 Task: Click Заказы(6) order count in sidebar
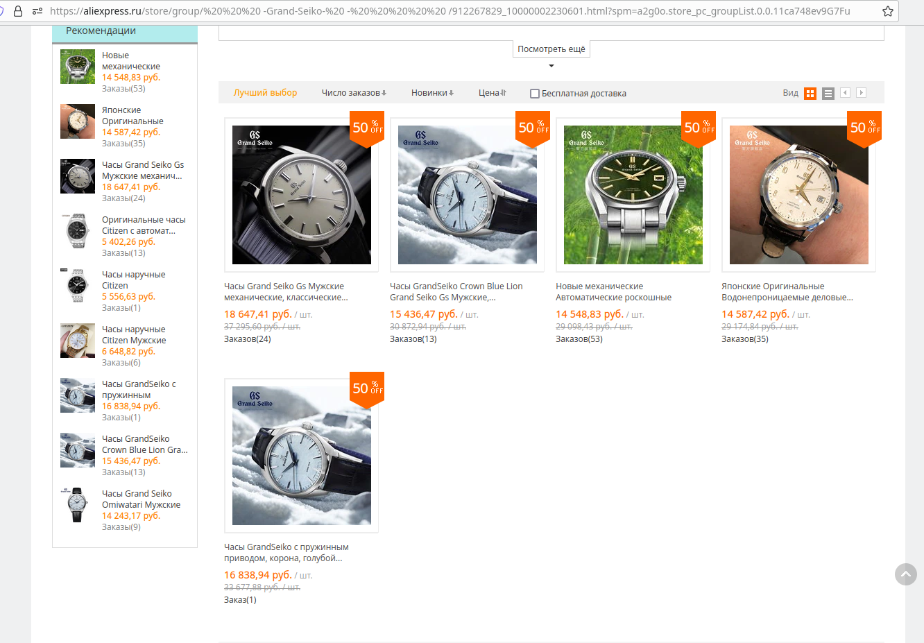point(121,363)
